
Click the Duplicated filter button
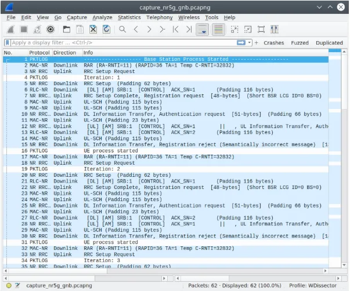(x=329, y=42)
